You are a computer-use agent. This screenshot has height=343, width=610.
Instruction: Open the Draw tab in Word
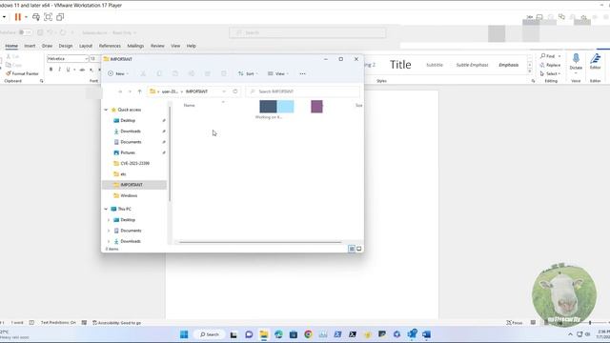click(x=47, y=46)
